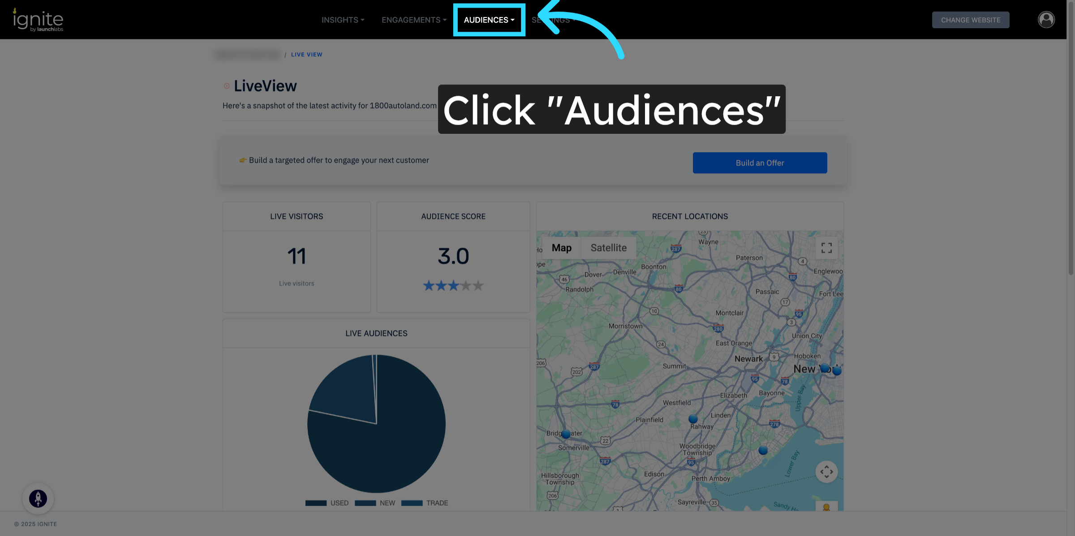Select the Map view tab

click(561, 248)
